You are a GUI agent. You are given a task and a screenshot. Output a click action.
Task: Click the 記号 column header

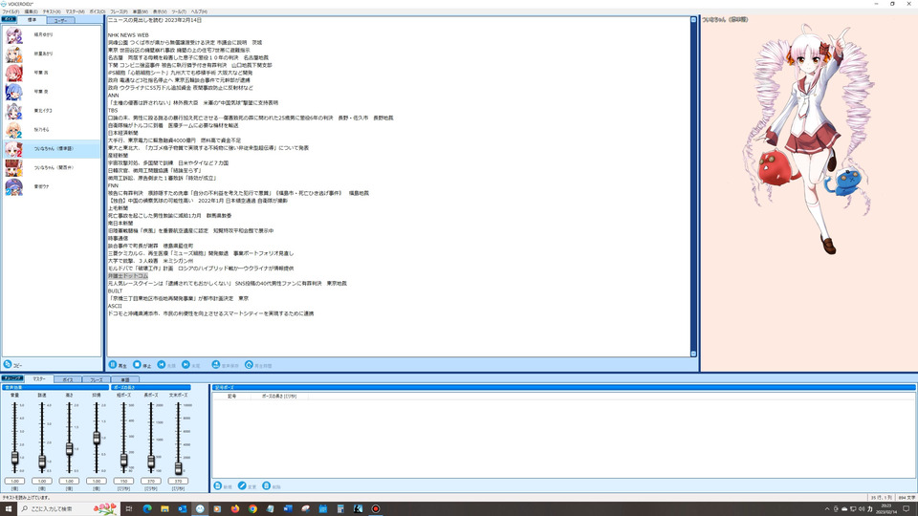tap(231, 396)
